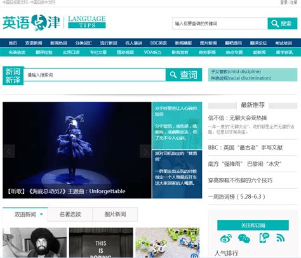Screen dimensions: 301x258
Task: Open 翻译经验 in the teal navigation bar
Action: (x=44, y=52)
